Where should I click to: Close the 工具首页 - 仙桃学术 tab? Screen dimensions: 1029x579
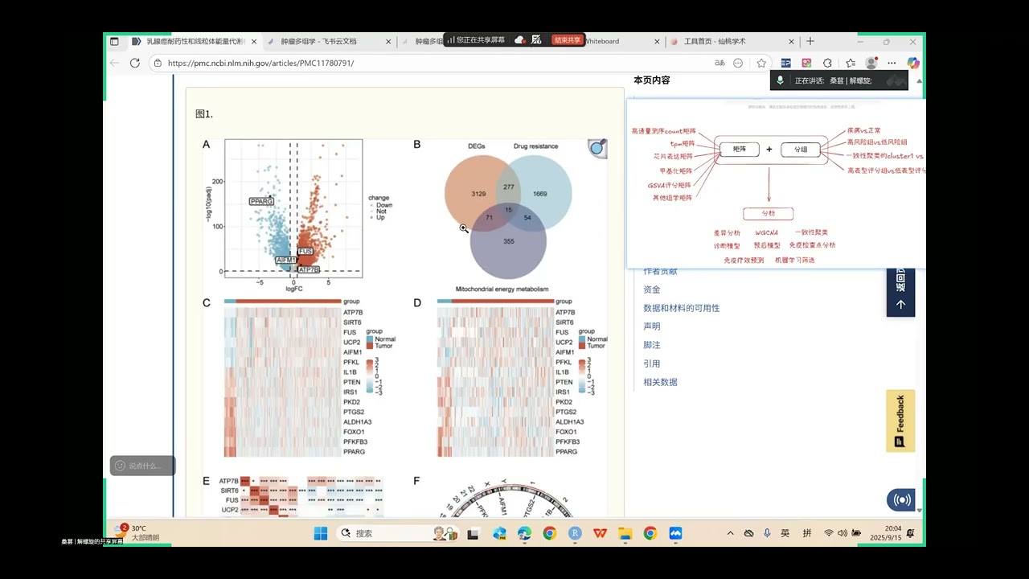click(x=791, y=41)
